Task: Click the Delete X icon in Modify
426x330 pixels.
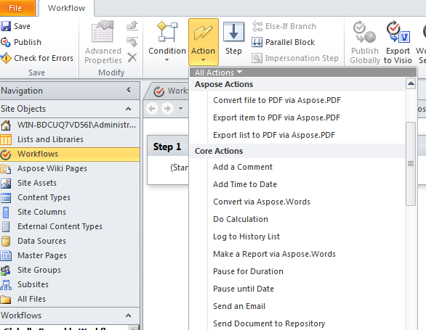Action: click(132, 57)
